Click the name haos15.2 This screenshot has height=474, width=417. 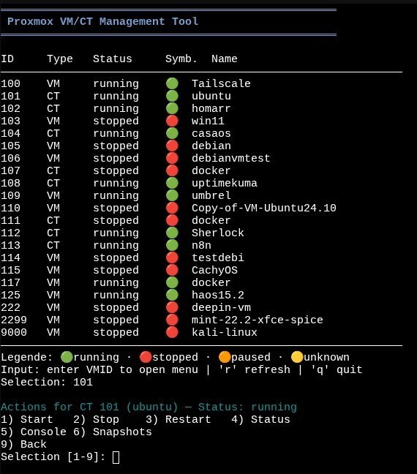(x=218, y=295)
